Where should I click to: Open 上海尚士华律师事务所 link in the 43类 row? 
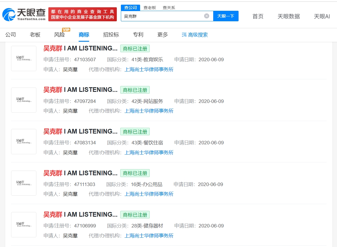(x=149, y=153)
